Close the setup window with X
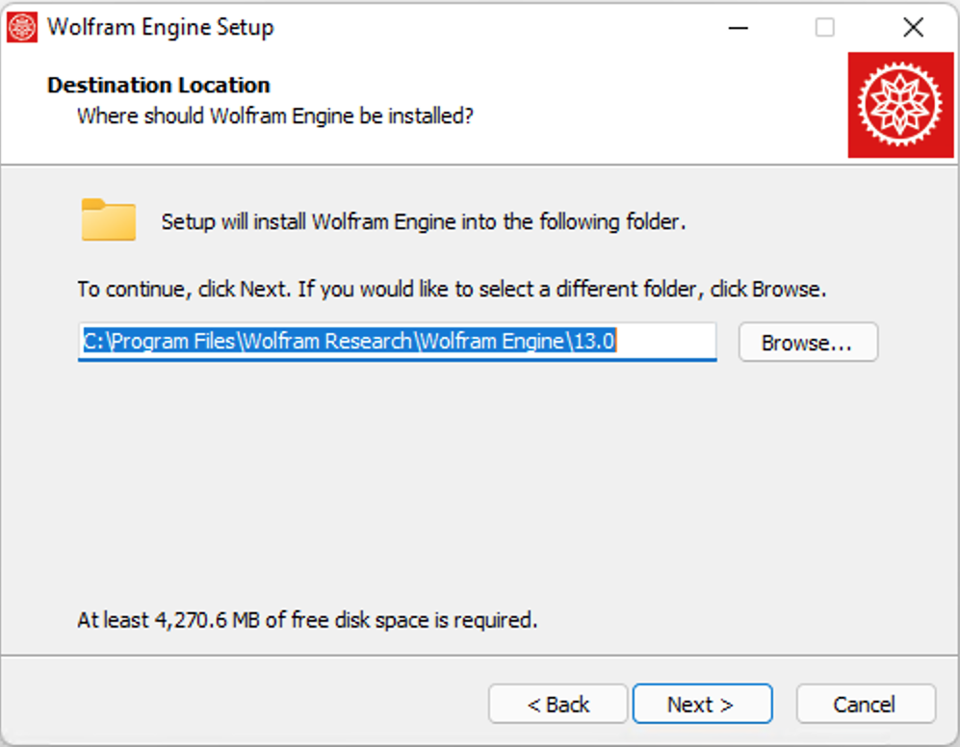The width and height of the screenshot is (960, 747). tap(913, 27)
